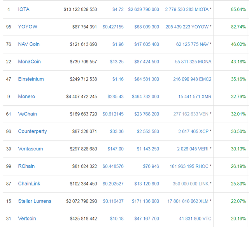Select MonaCoin market cap $739 706 557

click(83, 62)
